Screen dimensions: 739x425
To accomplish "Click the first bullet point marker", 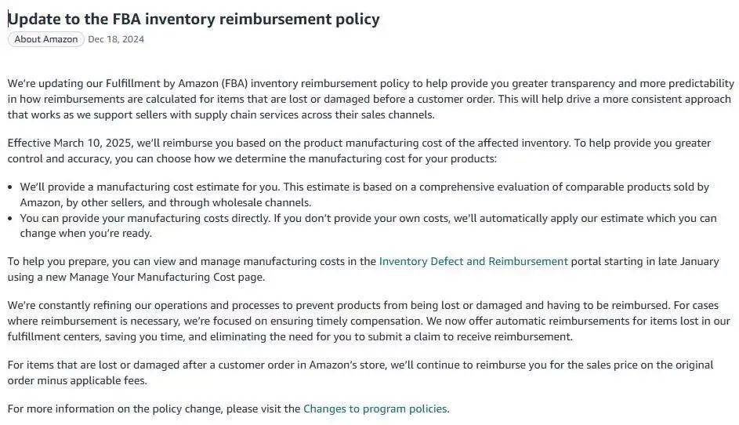I will [10, 187].
